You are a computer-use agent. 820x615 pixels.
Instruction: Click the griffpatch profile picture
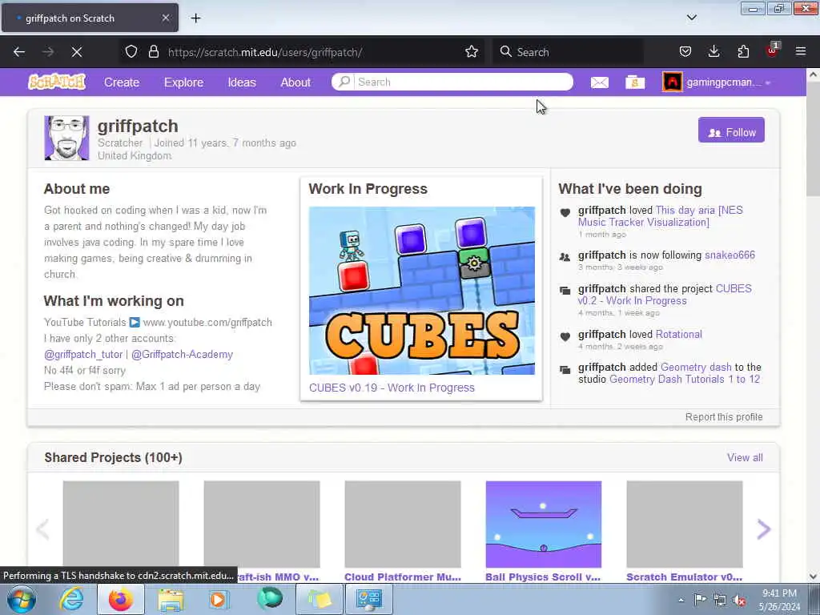point(67,138)
